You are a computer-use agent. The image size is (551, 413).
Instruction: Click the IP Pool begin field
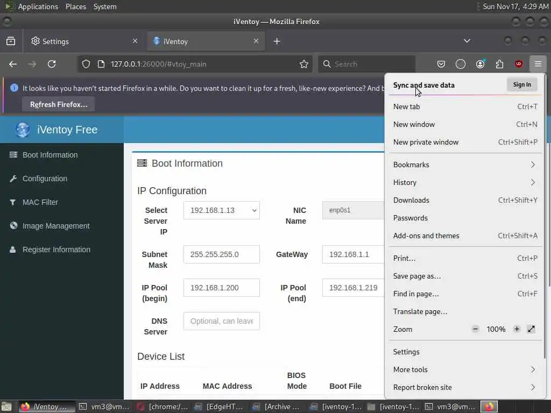click(221, 288)
